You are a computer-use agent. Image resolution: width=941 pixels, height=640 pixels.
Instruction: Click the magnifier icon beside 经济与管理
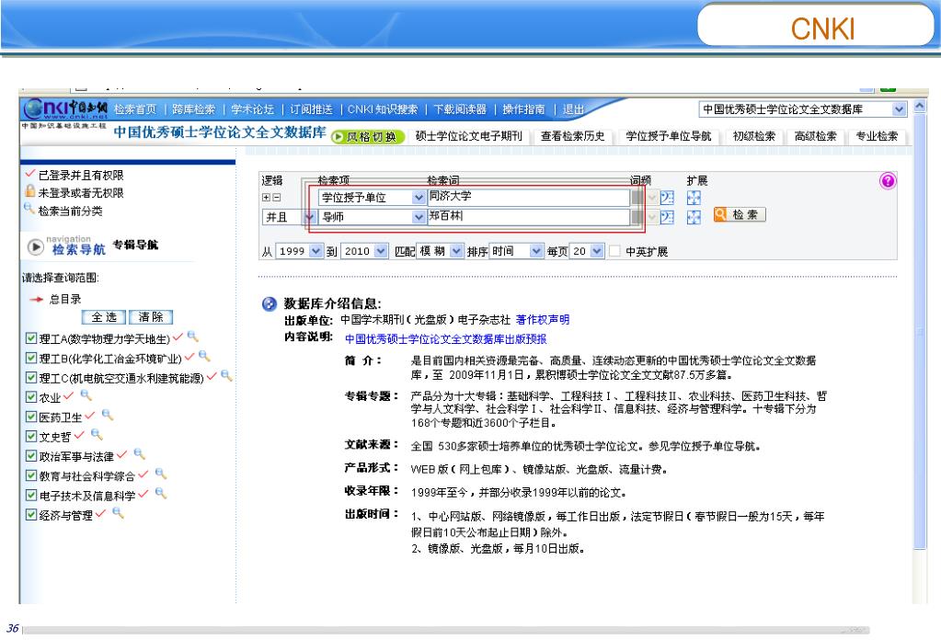[x=119, y=513]
